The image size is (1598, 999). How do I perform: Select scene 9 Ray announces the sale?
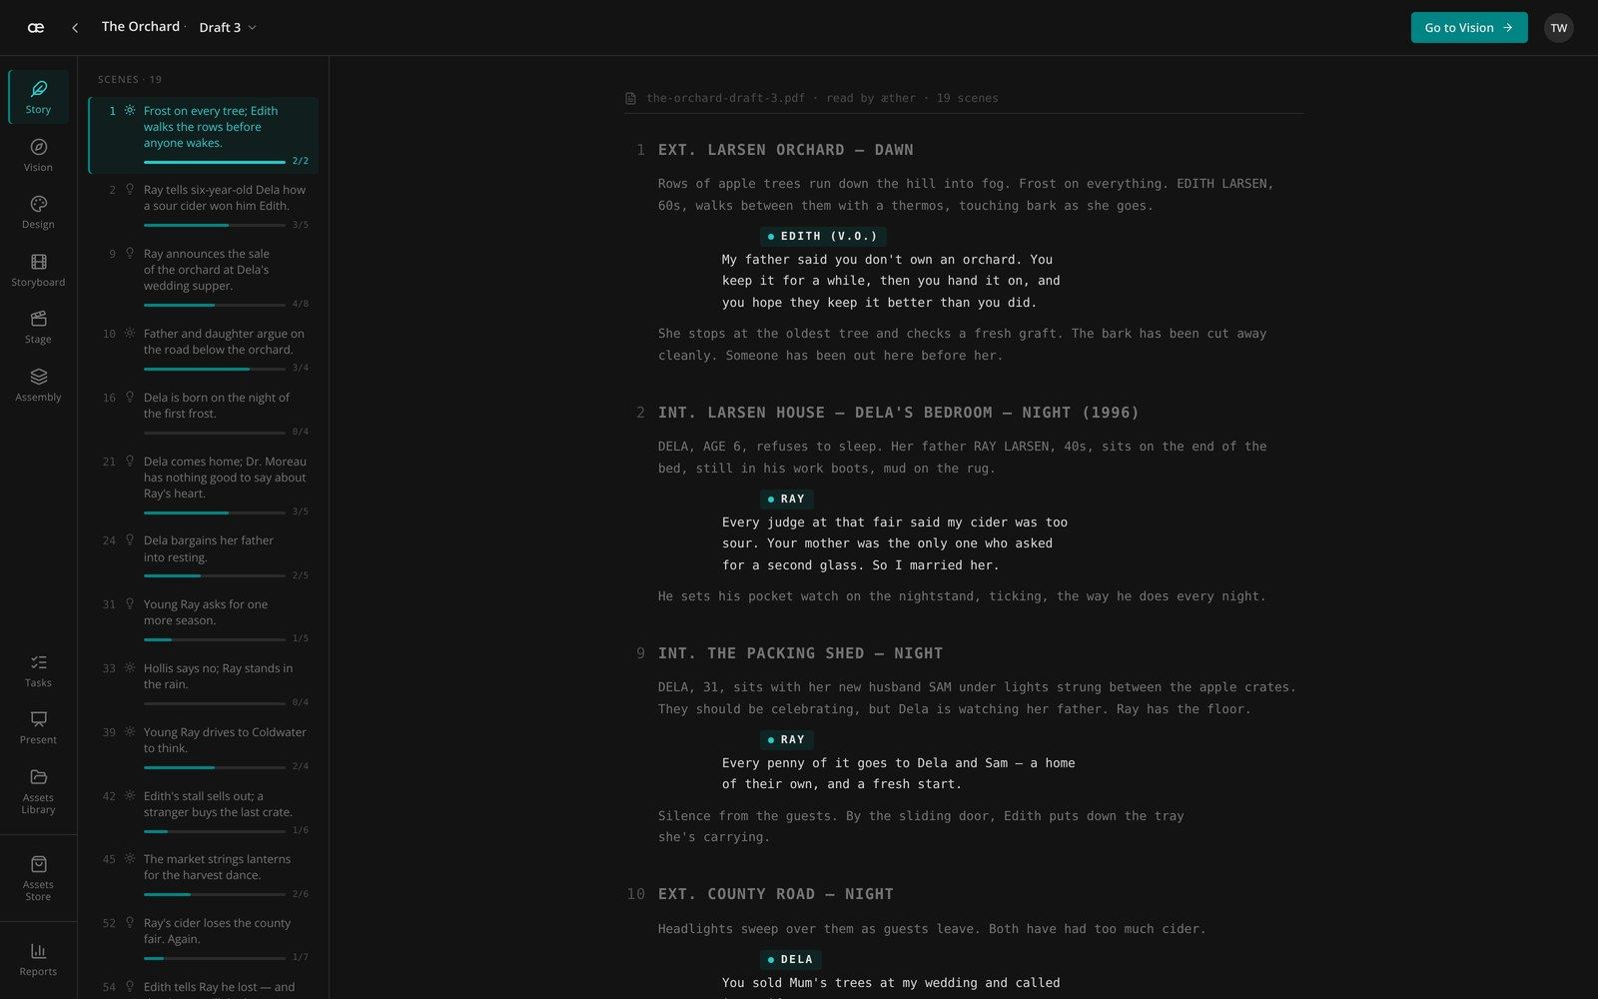(203, 278)
